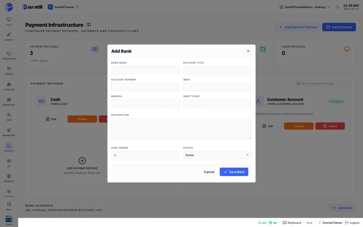Open the CRM section icon

coord(9,115)
